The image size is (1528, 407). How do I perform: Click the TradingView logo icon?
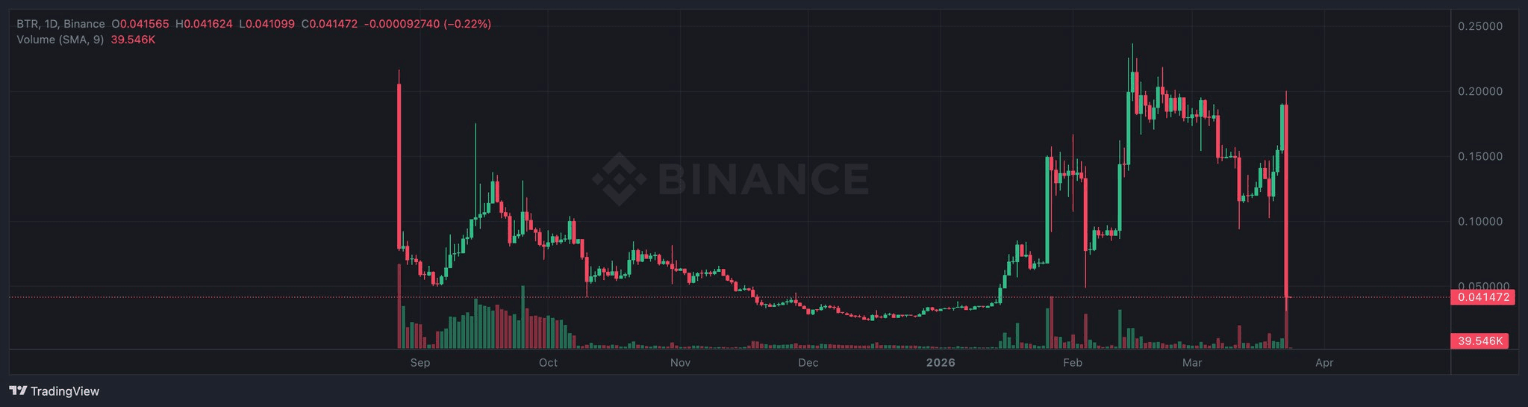tap(18, 391)
